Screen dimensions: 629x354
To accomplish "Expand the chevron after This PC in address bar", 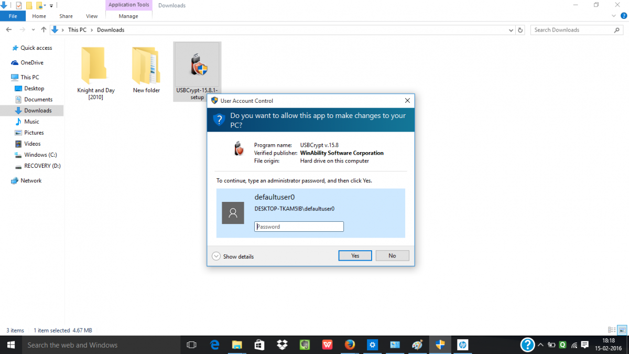I will (x=92, y=30).
